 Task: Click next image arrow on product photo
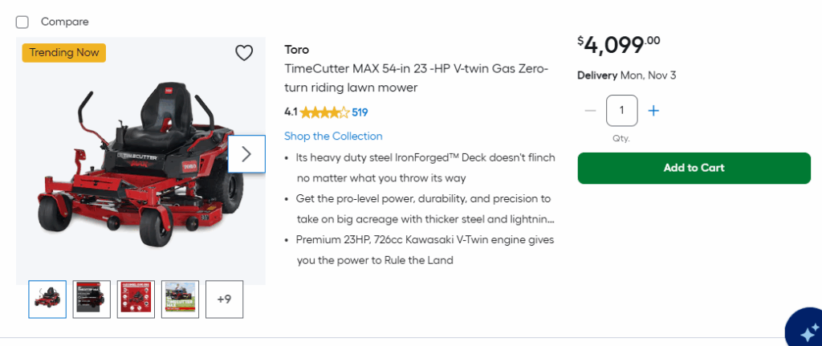point(246,153)
